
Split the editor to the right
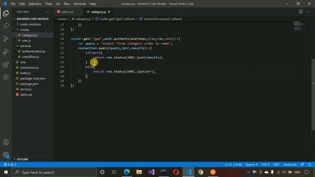coord(301,12)
